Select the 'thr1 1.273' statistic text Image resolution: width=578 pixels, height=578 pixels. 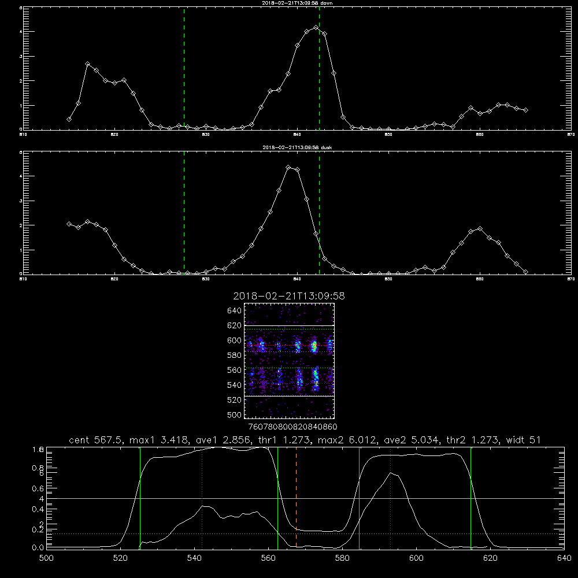click(287, 440)
